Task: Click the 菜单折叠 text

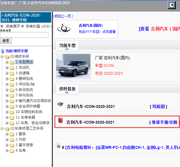Action: point(33,26)
